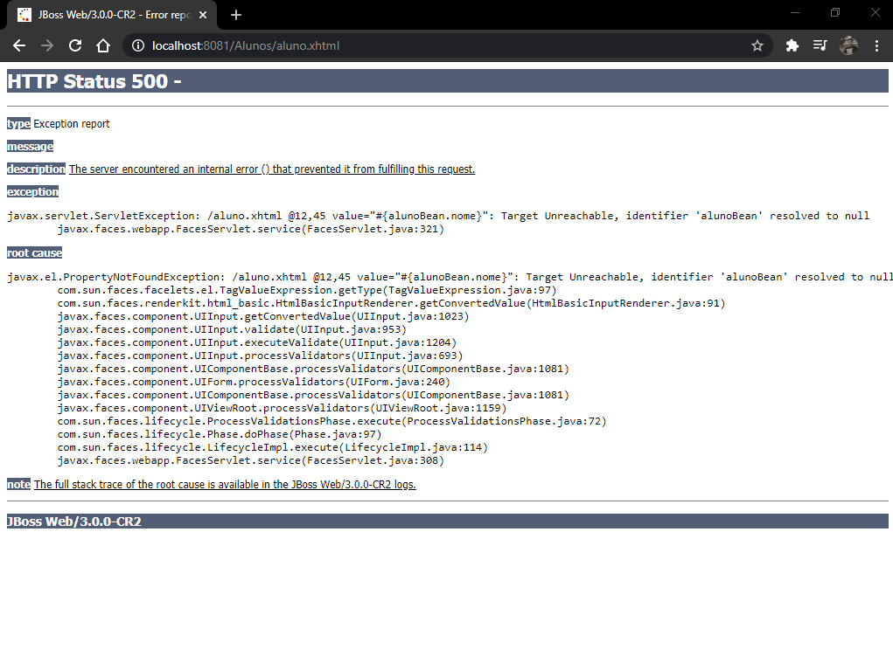Viewport: 893px width, 670px height.
Task: Click the FacesServlet.java:321 stack line
Action: (250, 229)
